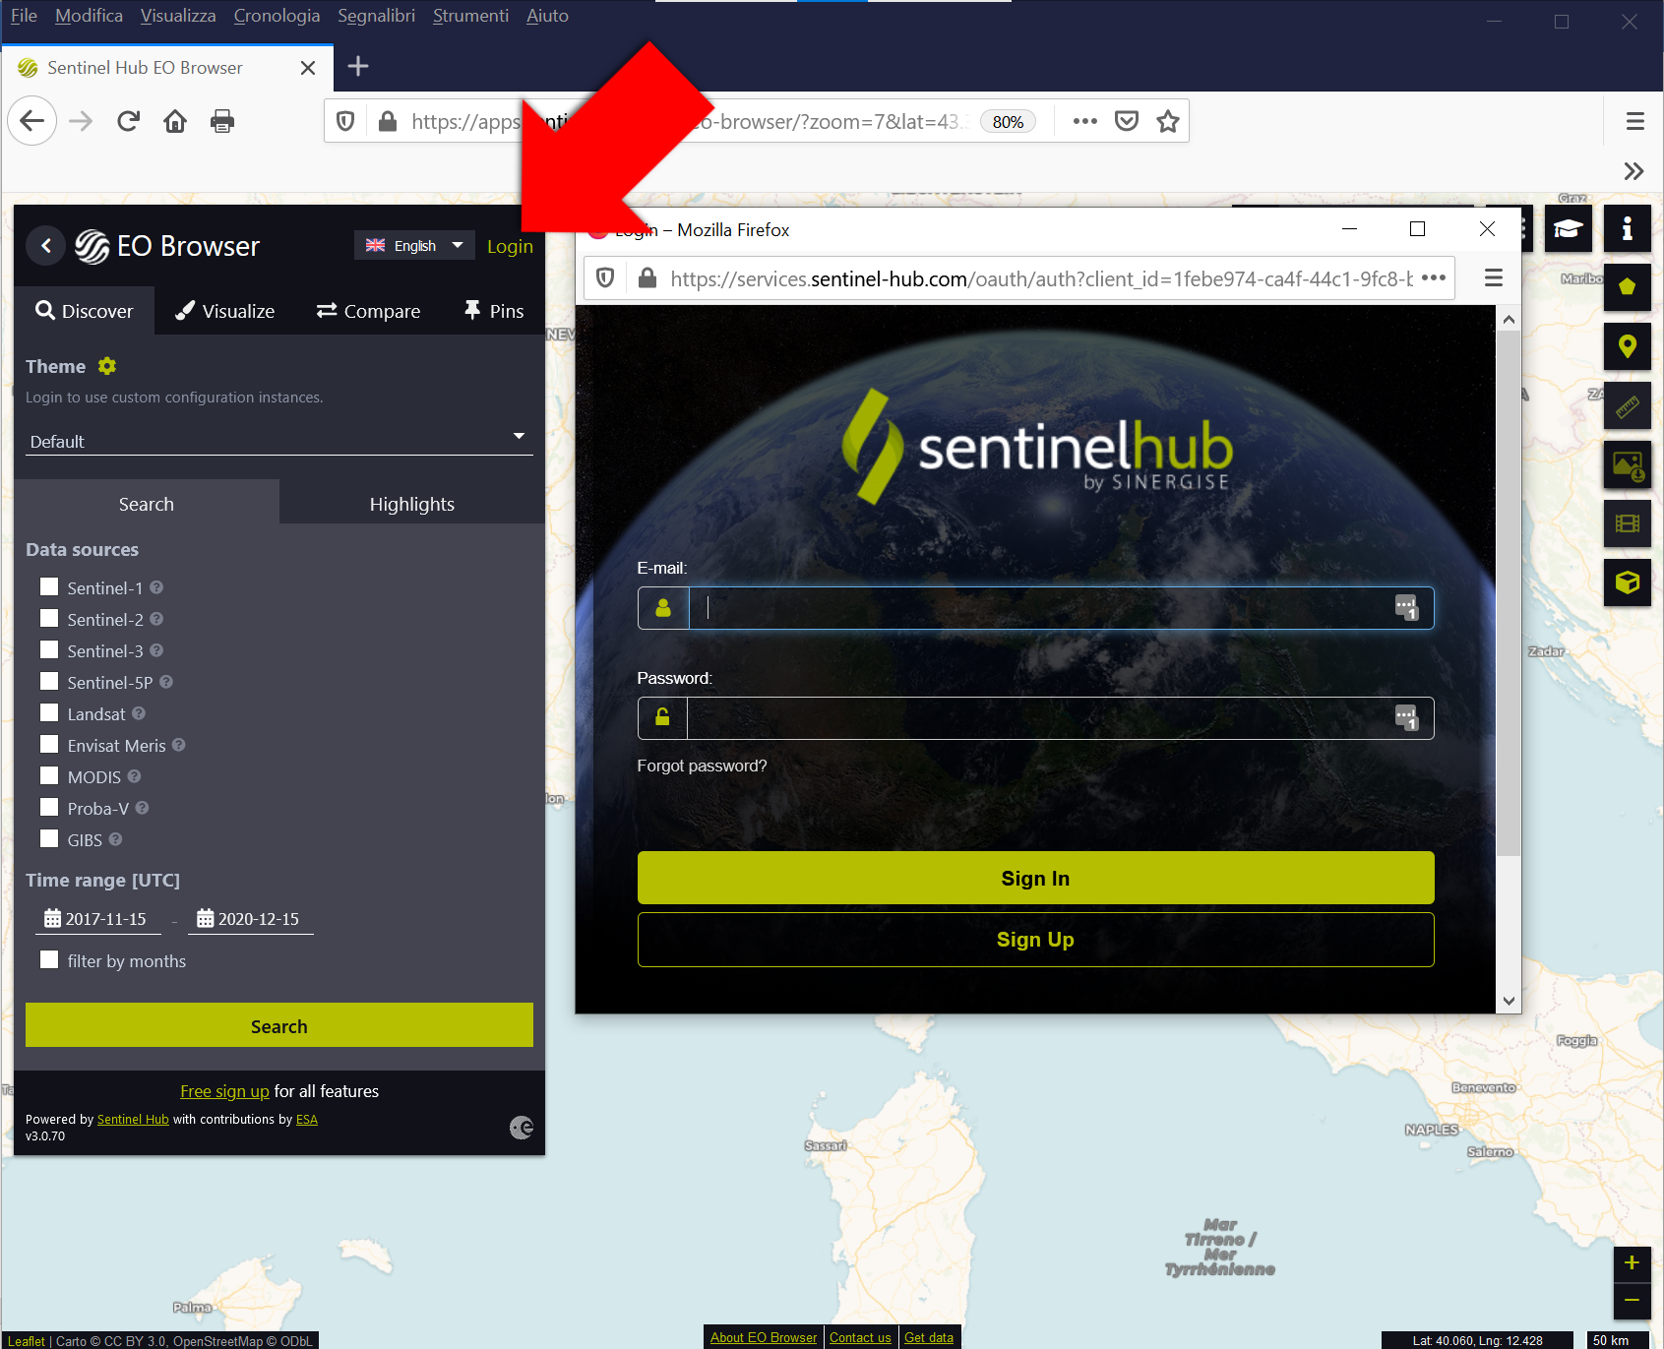Viewport: 1664px width, 1349px height.
Task: Open the home page icon
Action: 175,121
